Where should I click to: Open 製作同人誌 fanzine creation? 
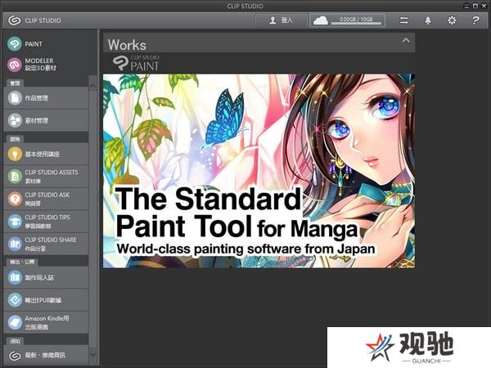pyautogui.click(x=46, y=277)
